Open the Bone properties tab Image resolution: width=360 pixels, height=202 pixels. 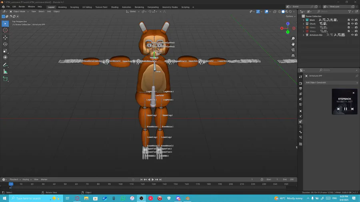(x=300, y=132)
